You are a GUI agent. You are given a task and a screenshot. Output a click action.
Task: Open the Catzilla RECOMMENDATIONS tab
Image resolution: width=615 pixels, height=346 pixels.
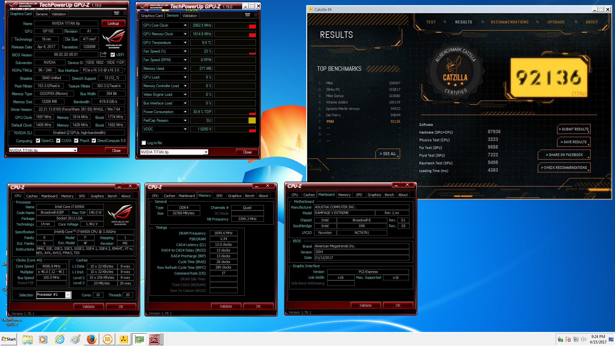(509, 22)
